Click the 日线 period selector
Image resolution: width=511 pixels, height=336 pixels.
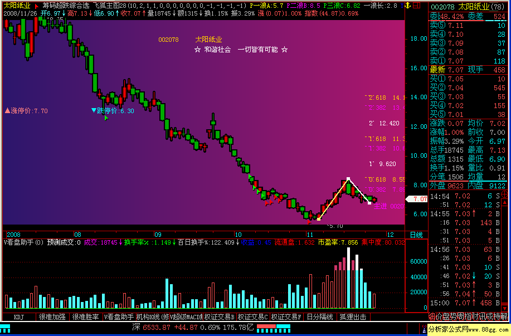[x=416, y=235]
